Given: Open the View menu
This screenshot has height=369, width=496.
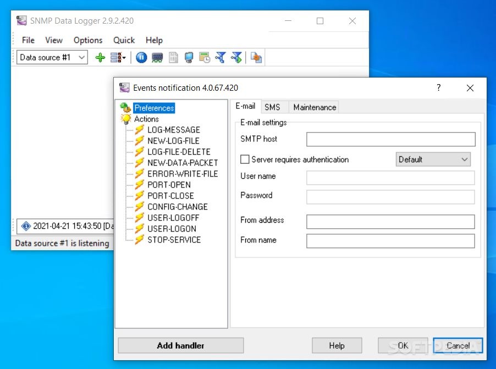Looking at the screenshot, I should click(54, 40).
